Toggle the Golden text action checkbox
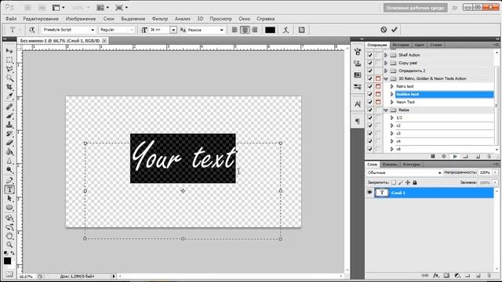The height and width of the screenshot is (282, 502). point(370,94)
